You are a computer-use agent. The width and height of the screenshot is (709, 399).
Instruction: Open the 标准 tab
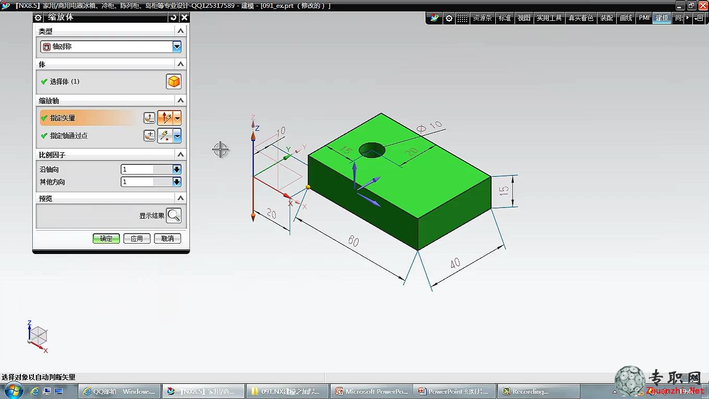click(505, 18)
